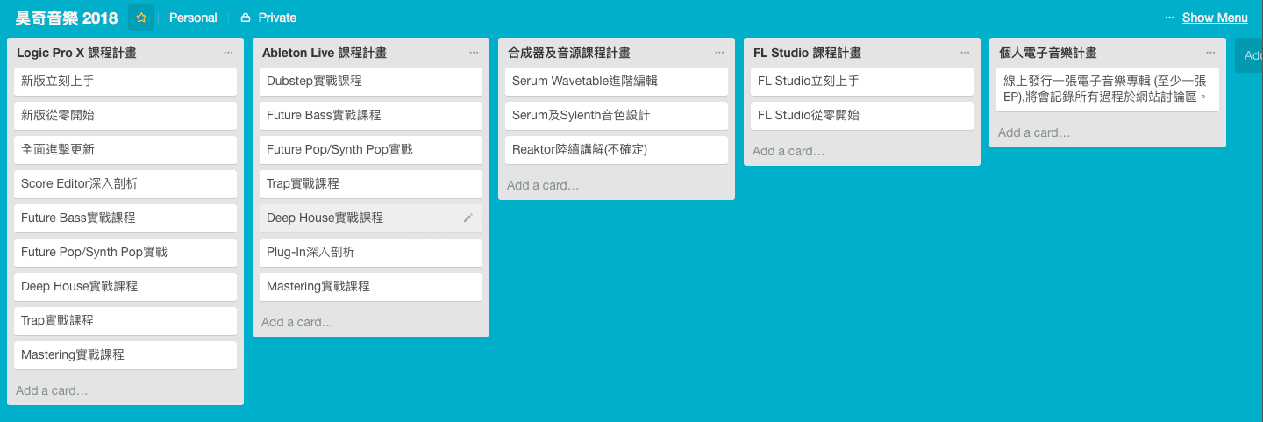Image resolution: width=1263 pixels, height=422 pixels.
Task: Add a card to FL Studio list
Action: click(788, 151)
